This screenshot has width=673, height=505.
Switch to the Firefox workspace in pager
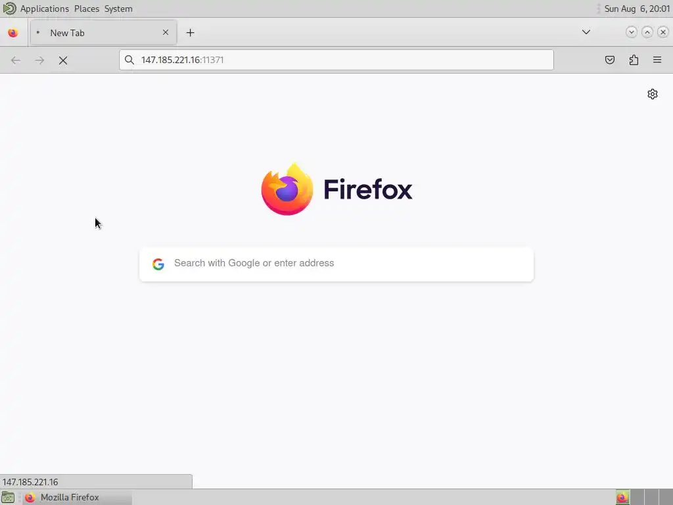coord(623,497)
